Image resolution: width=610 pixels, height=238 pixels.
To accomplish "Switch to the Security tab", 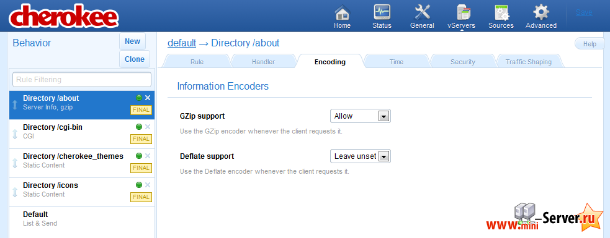I will point(463,62).
